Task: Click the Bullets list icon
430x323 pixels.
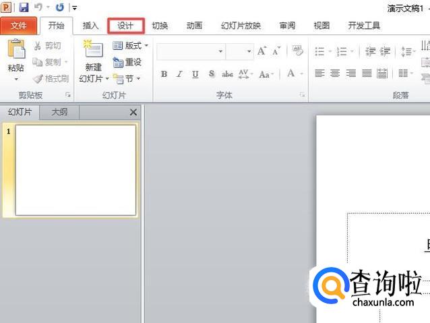Action: click(319, 51)
